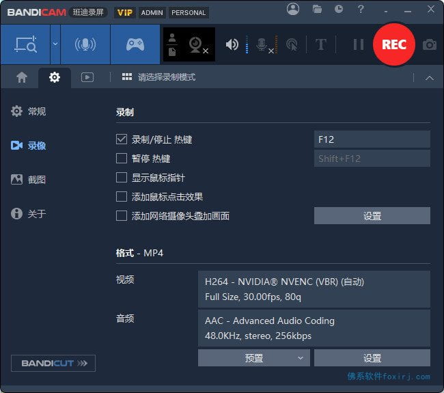Take a screenshot with the camera icon

pyautogui.click(x=430, y=44)
